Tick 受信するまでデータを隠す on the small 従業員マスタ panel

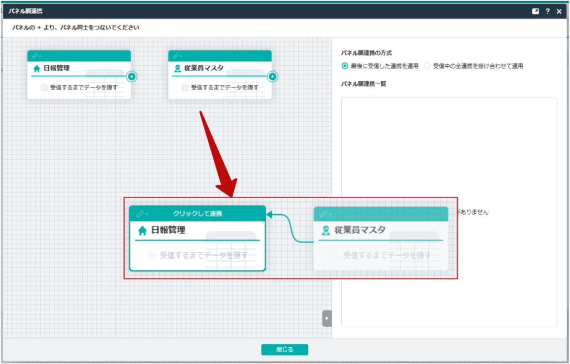point(185,87)
